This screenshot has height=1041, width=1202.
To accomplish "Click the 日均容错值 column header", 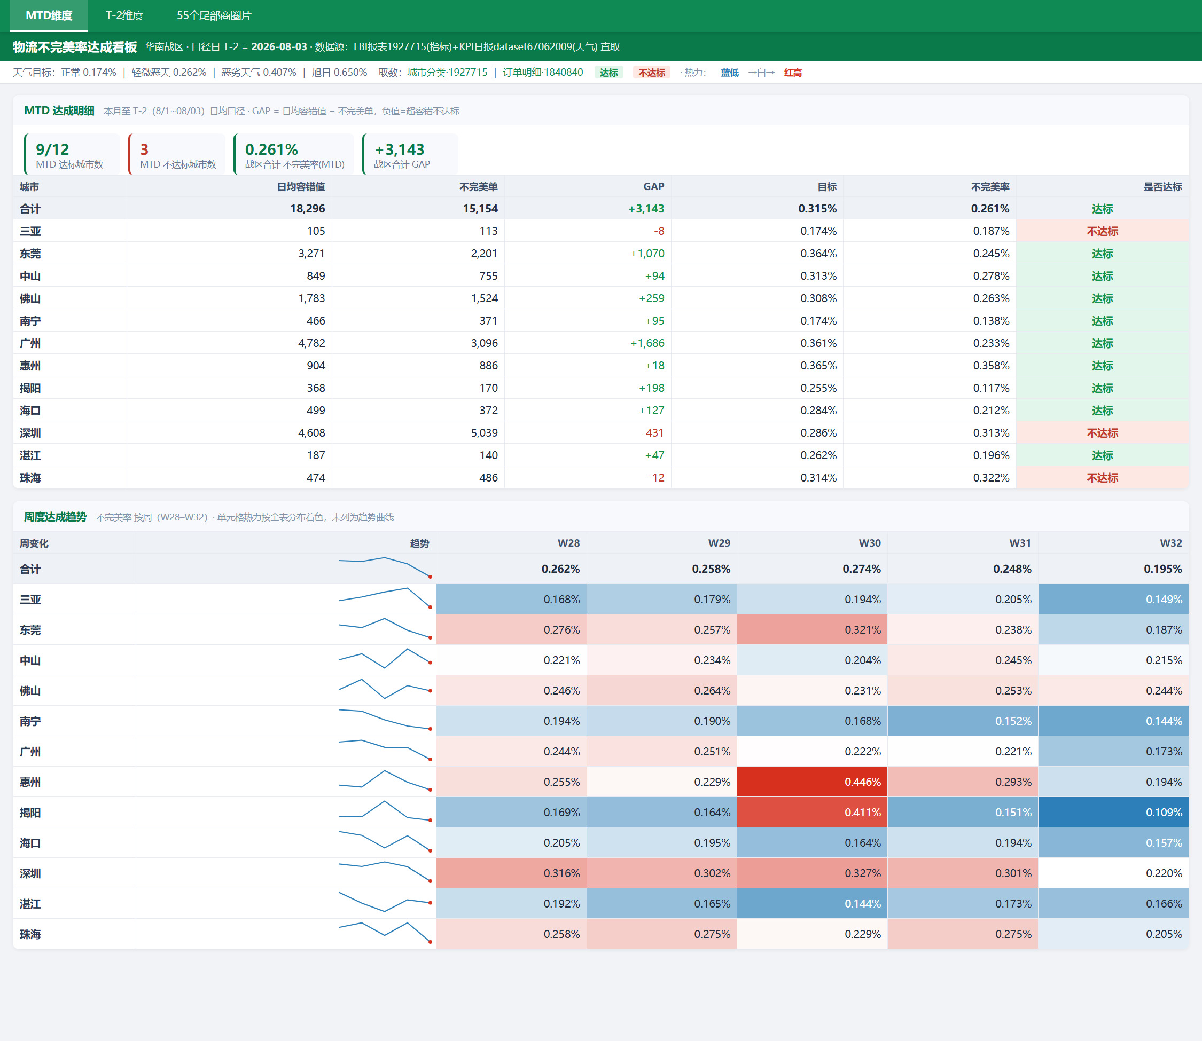I will coord(301,187).
